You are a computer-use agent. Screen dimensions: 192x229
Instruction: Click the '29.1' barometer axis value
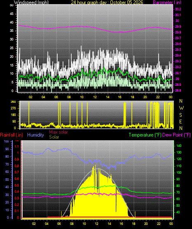click(178, 73)
